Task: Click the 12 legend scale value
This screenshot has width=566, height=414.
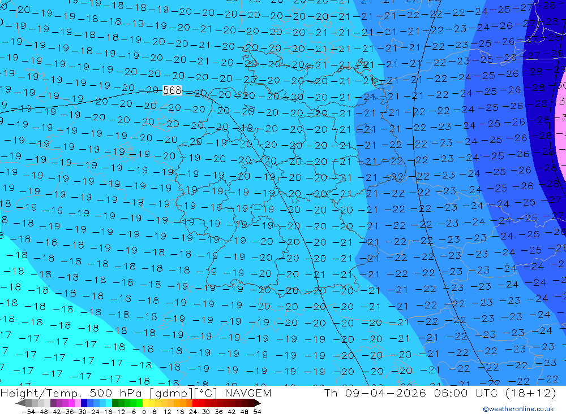Action: (167, 412)
